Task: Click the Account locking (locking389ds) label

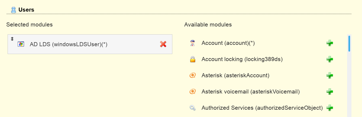Action: click(x=242, y=59)
